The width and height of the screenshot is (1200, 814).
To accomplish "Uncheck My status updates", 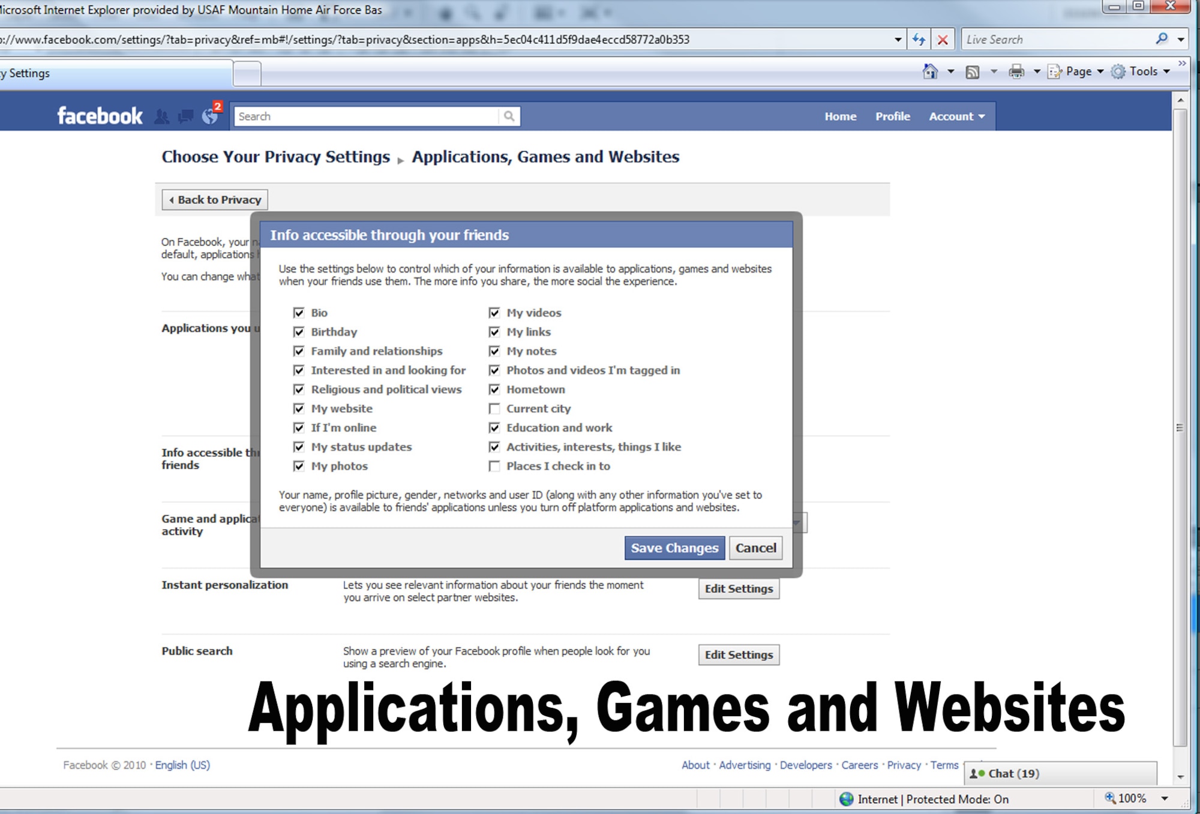I will pyautogui.click(x=299, y=447).
